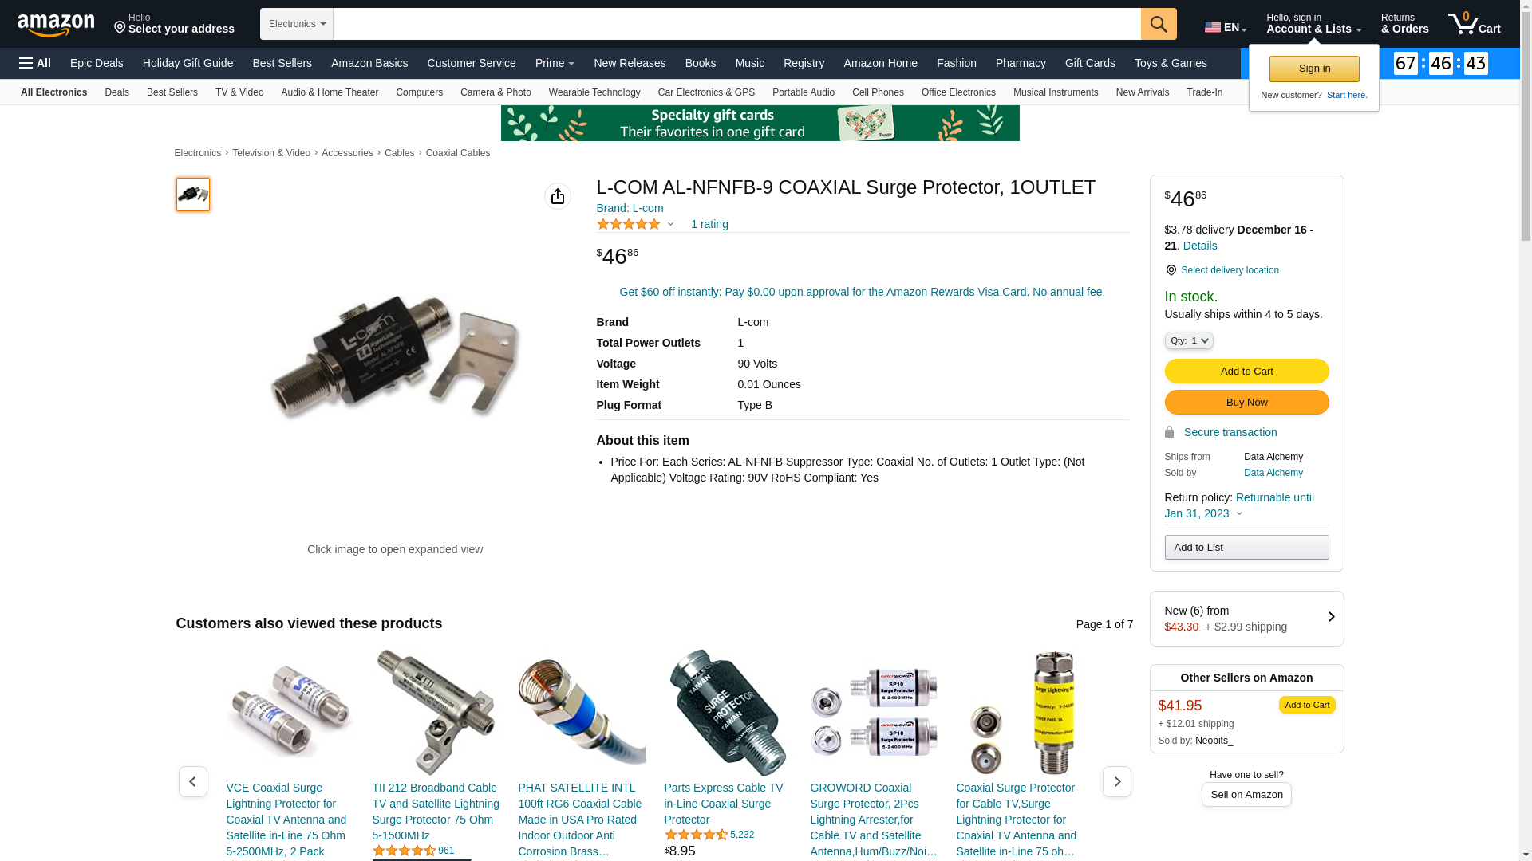Show previous carousel products arrow
The image size is (1532, 861).
pyautogui.click(x=192, y=781)
